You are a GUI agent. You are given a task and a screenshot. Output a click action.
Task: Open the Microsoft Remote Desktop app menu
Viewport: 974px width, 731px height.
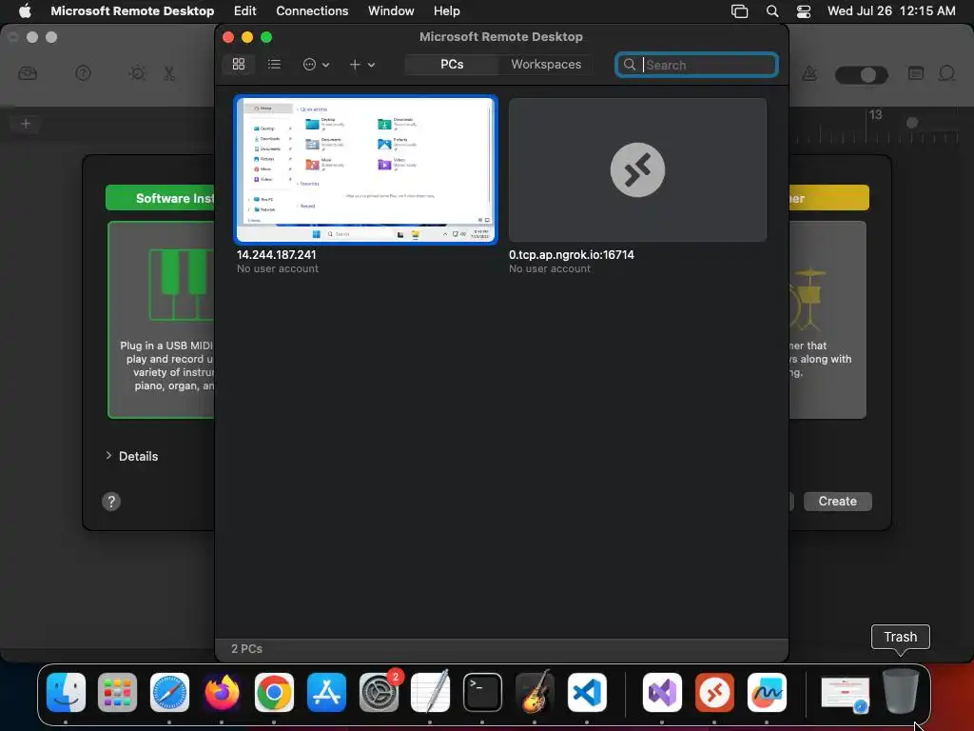click(132, 10)
